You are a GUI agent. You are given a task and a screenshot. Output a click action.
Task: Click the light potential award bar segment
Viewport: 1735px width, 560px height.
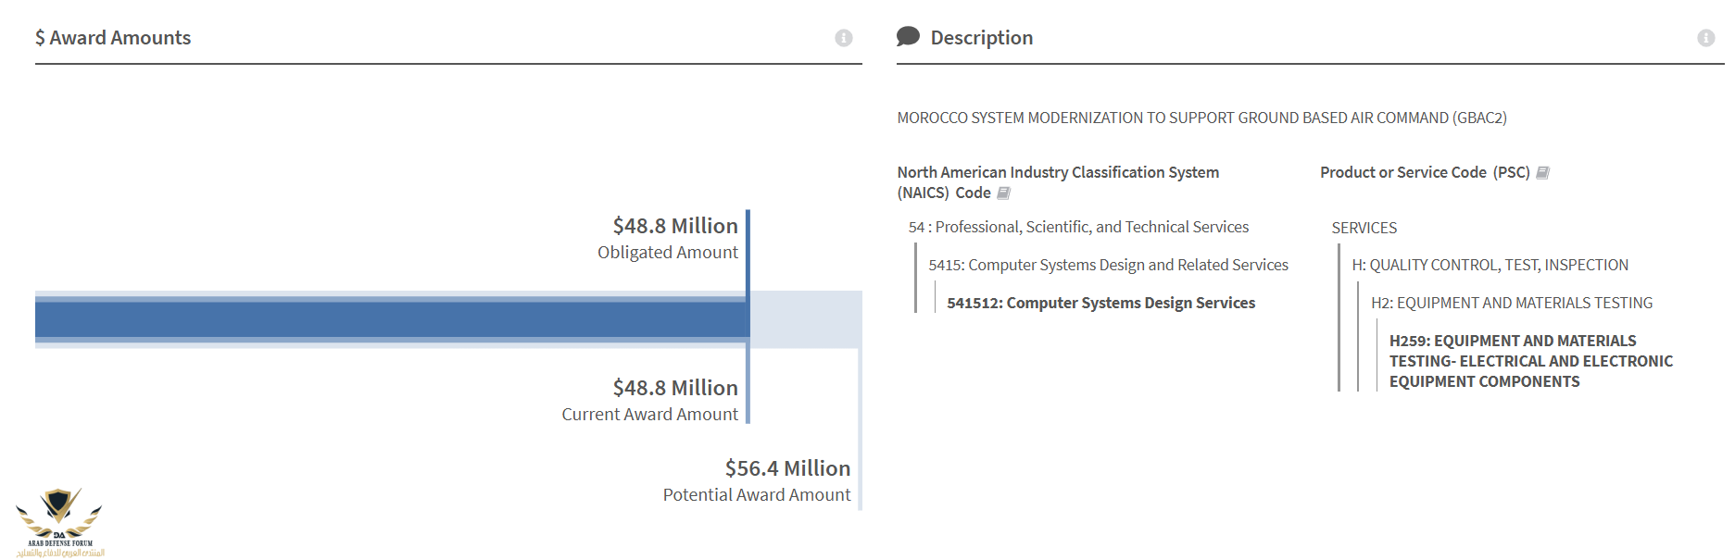806,319
